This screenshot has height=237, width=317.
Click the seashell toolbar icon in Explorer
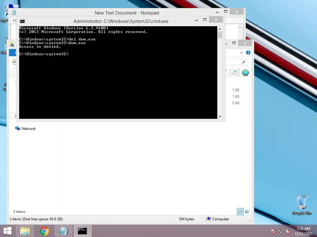(x=245, y=73)
